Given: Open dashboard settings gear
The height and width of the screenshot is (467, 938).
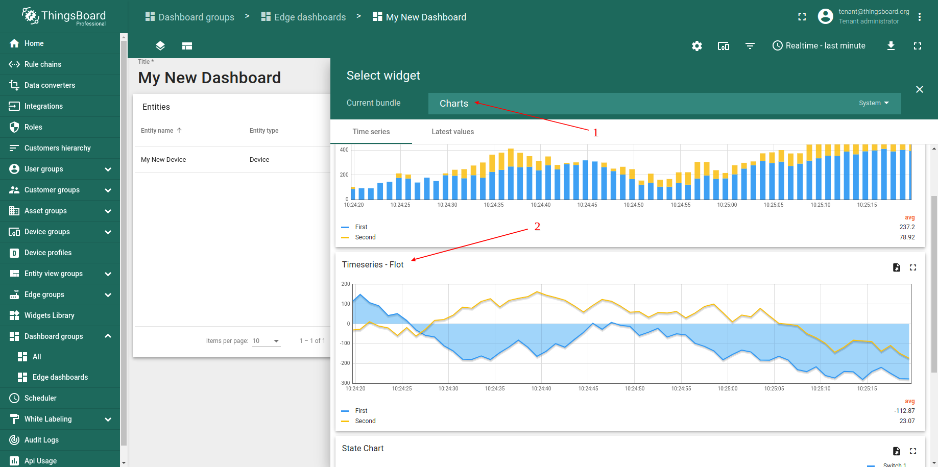Looking at the screenshot, I should pos(697,46).
